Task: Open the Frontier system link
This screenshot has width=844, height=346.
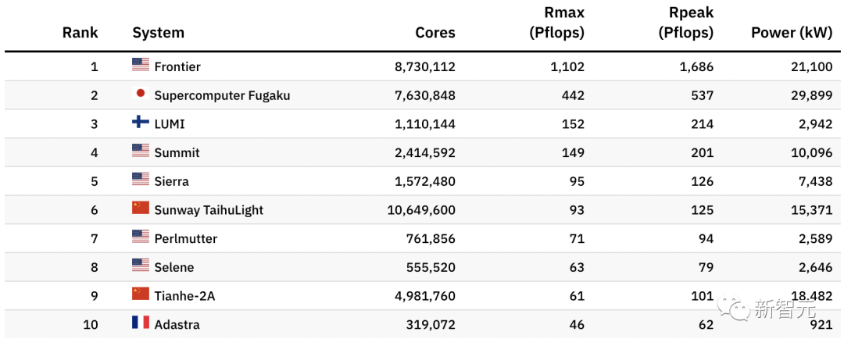Action: [x=177, y=67]
